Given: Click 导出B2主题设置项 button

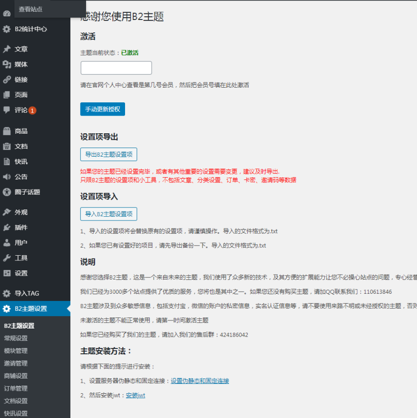Looking at the screenshot, I should 108,154.
